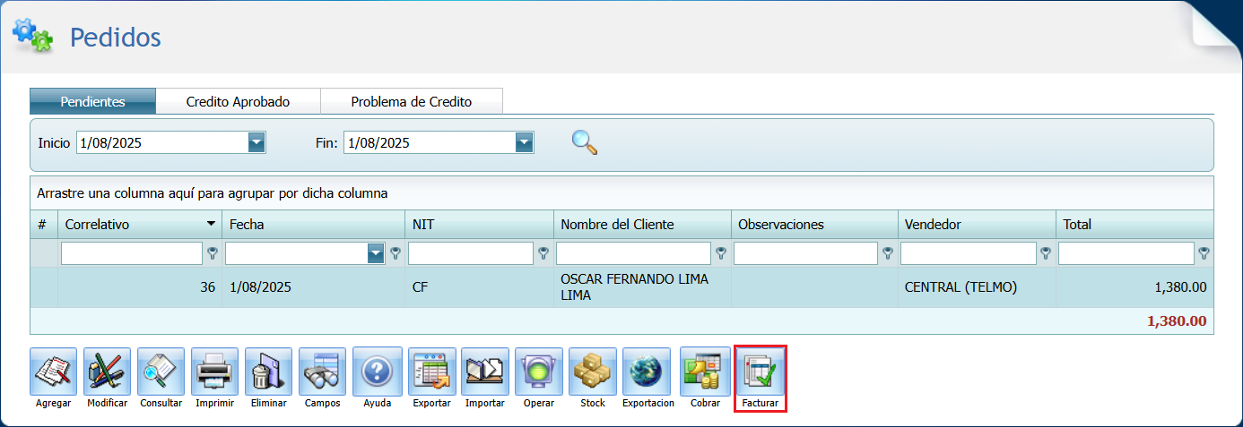Image resolution: width=1243 pixels, height=427 pixels.
Task: Open Campos binoculars icon
Action: coord(322,371)
